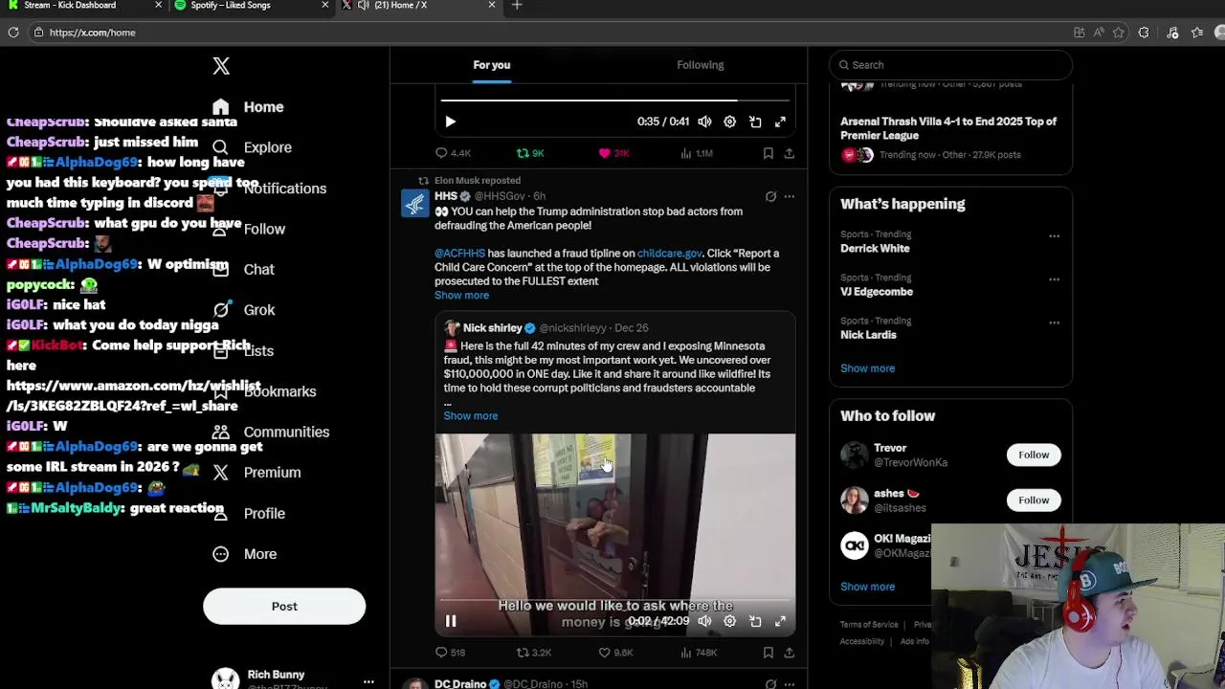The width and height of the screenshot is (1225, 689).
Task: Unlike the post with 31K likes
Action: click(613, 153)
